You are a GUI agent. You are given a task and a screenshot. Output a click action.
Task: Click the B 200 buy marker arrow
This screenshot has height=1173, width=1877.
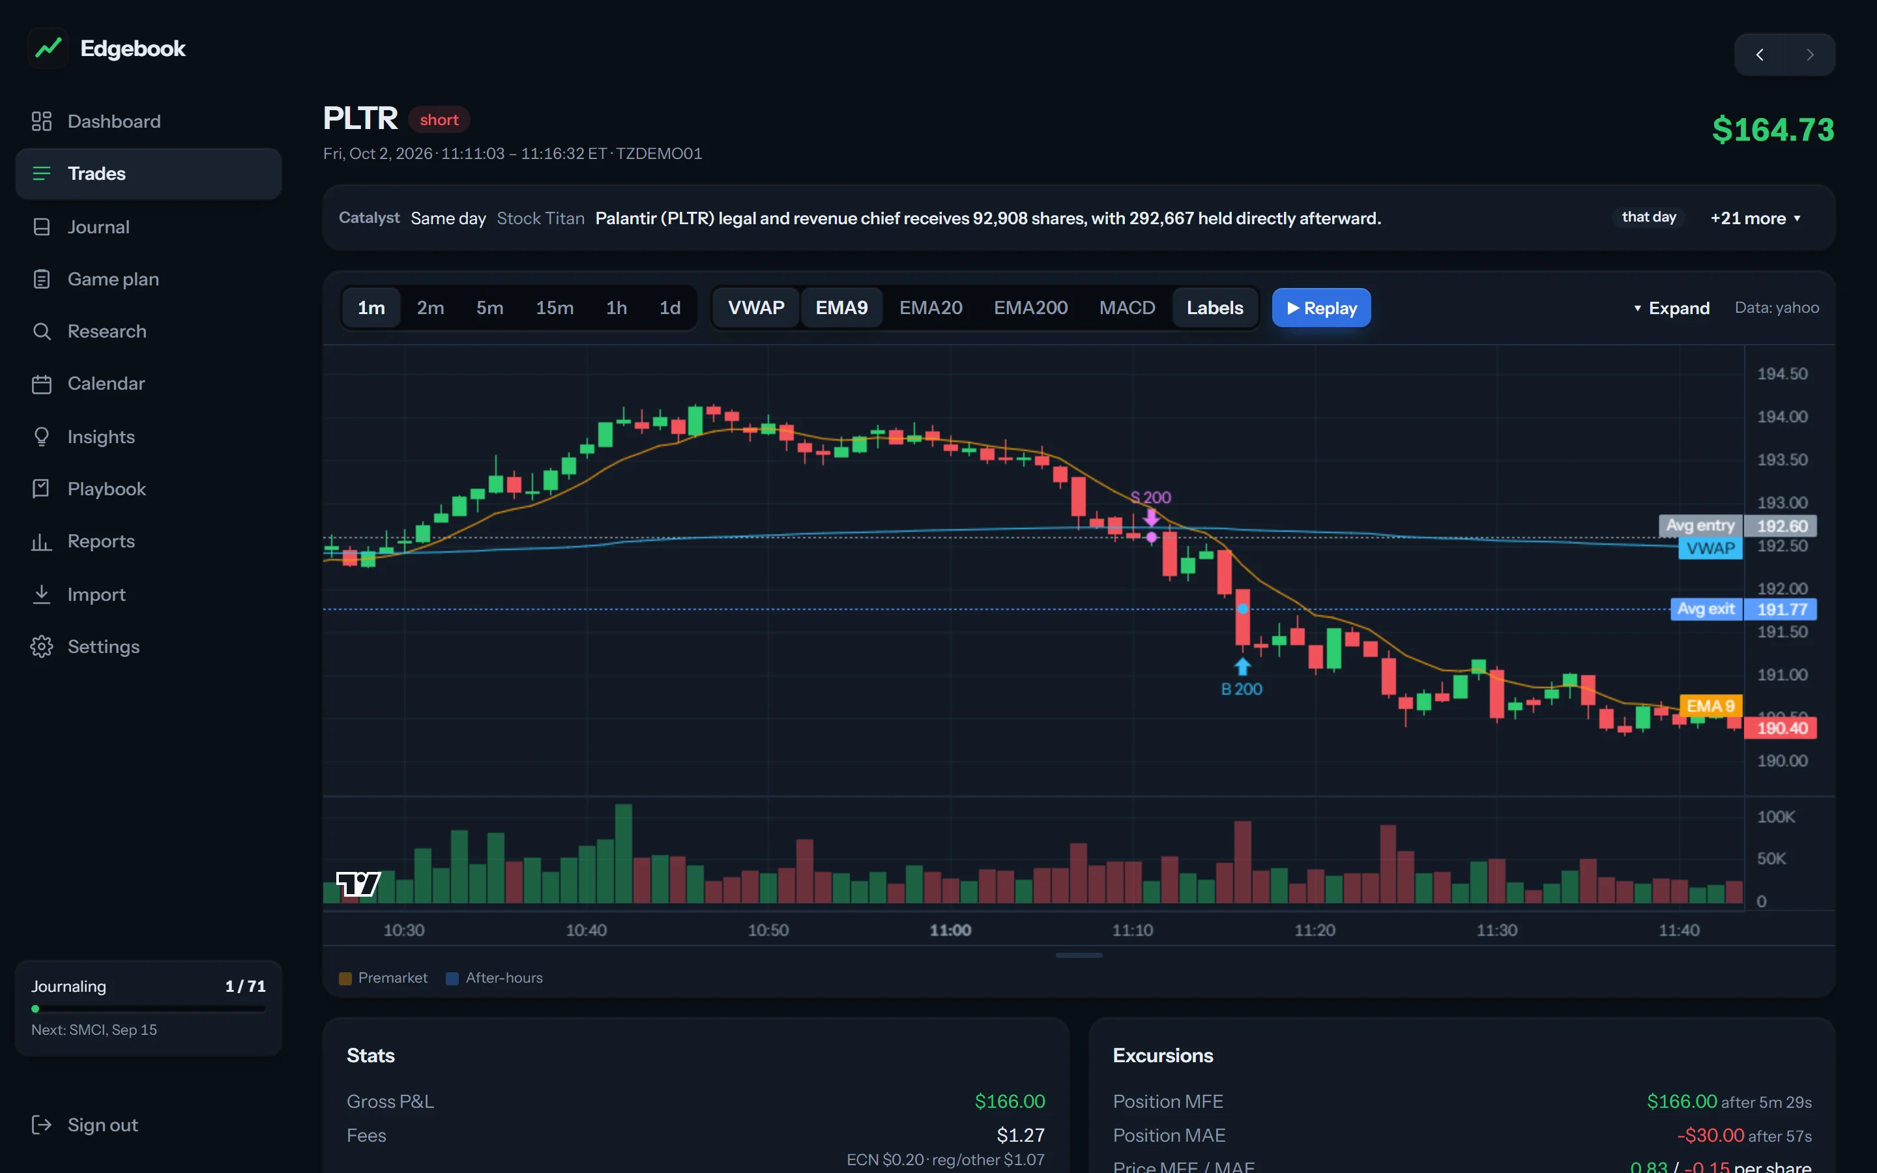click(x=1243, y=667)
